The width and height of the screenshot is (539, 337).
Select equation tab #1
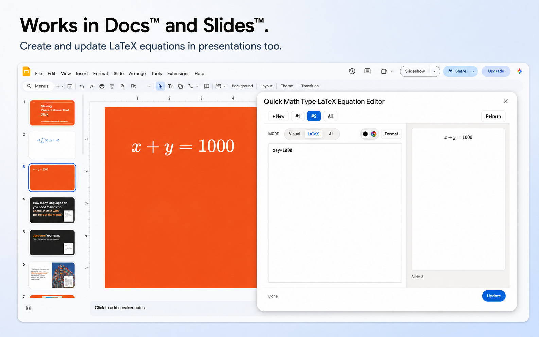298,116
